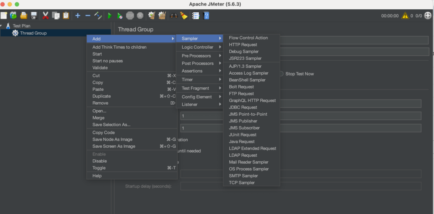Expand the Config Element submenu
Screen dimensions: 434x214
pos(200,97)
